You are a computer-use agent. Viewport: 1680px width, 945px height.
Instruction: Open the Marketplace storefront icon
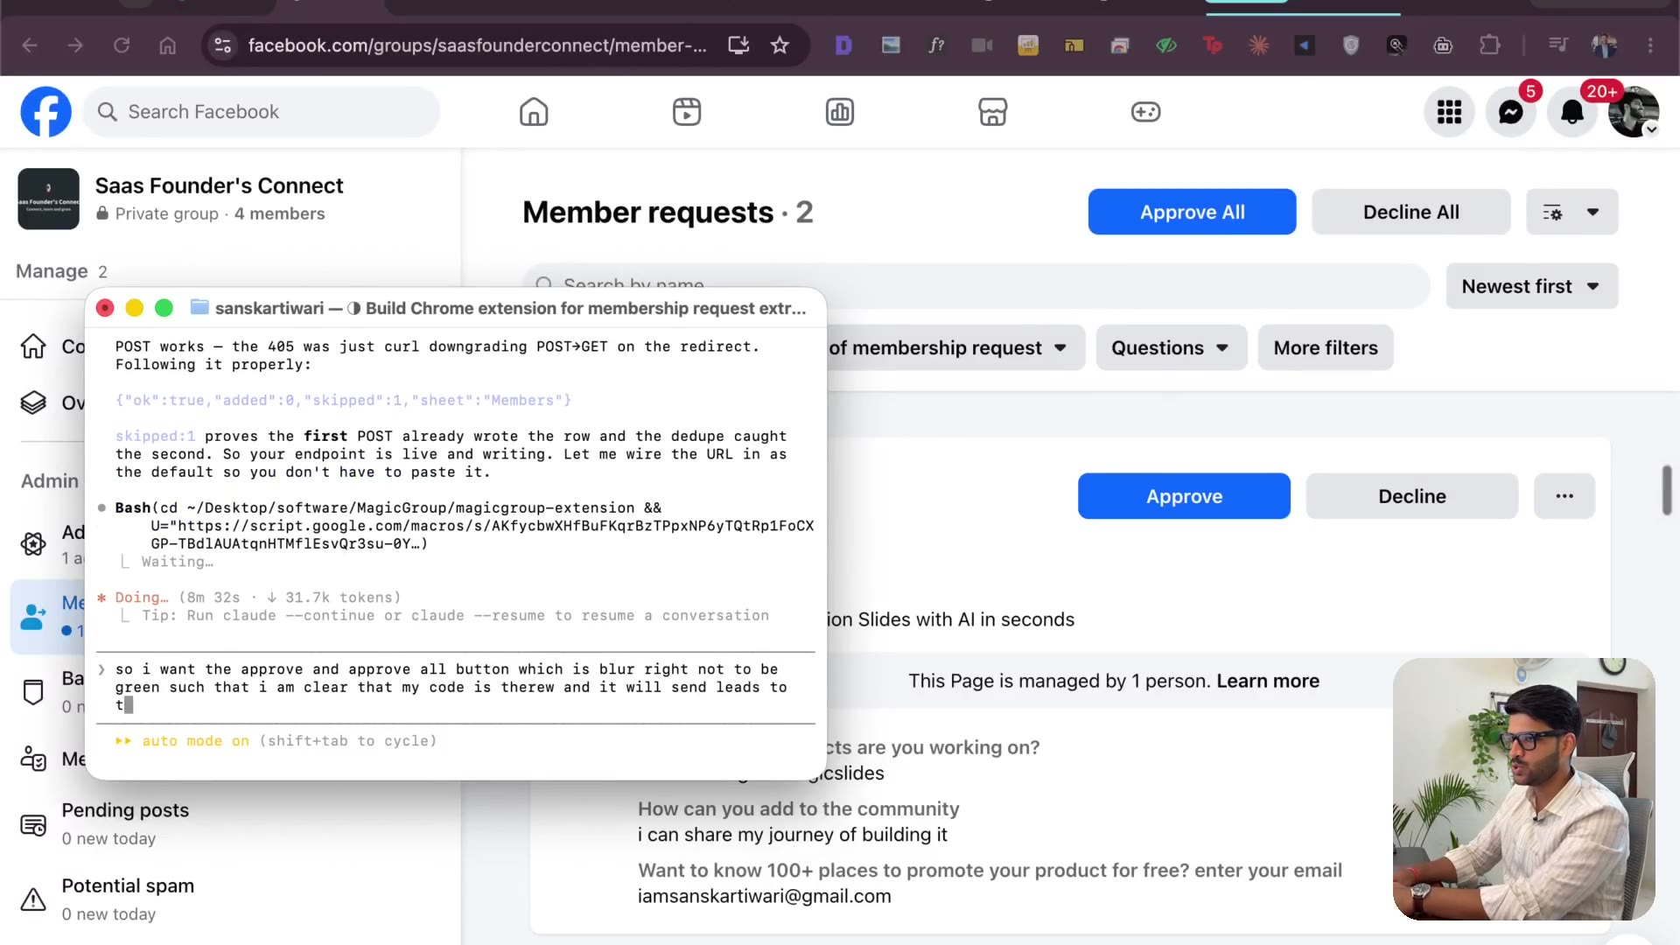click(x=992, y=112)
